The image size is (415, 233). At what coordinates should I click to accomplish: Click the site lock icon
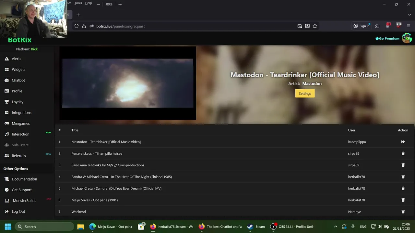(x=84, y=26)
